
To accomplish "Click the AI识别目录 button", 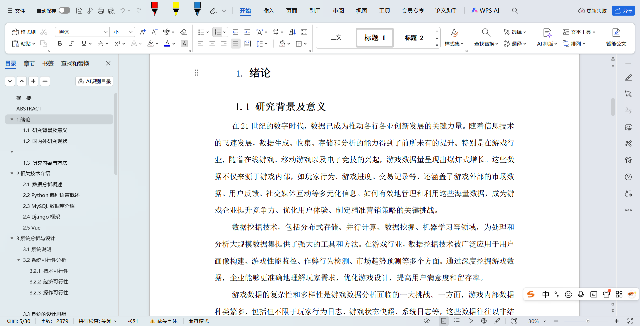I will pyautogui.click(x=94, y=81).
